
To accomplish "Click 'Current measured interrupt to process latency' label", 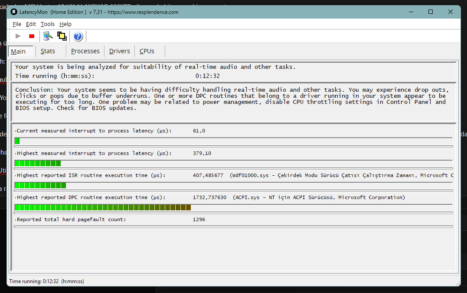I will pyautogui.click(x=94, y=131).
